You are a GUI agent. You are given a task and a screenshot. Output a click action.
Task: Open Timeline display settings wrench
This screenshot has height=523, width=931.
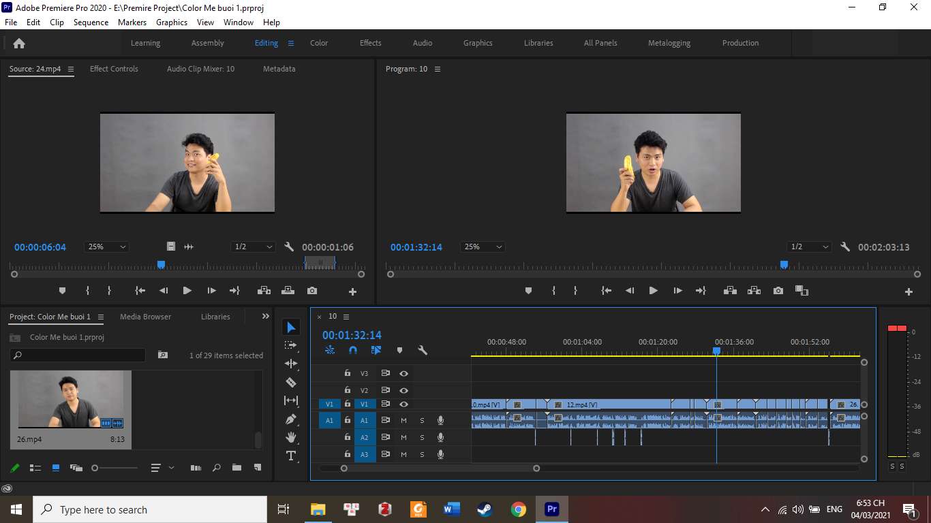423,350
